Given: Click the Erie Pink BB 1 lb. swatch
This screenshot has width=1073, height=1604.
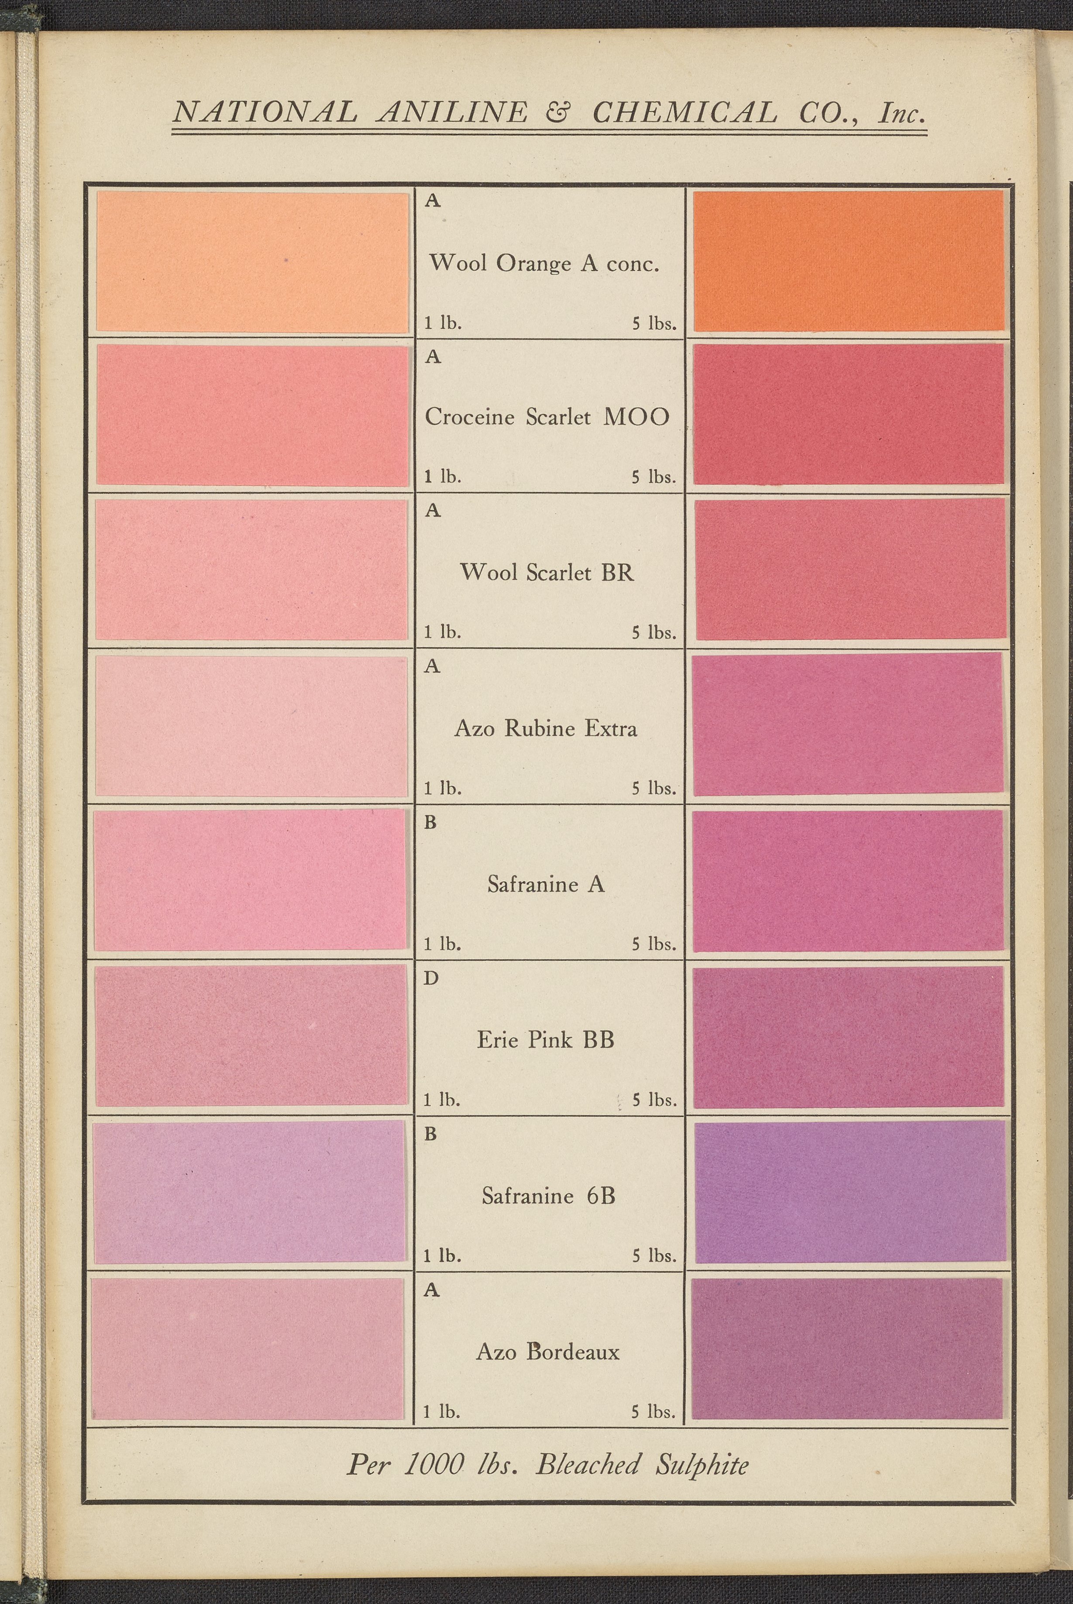Looking at the screenshot, I should pos(251,1035).
